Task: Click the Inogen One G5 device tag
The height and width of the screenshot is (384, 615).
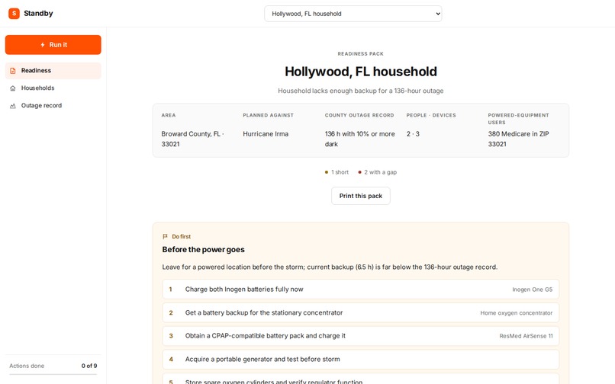Action: point(533,290)
